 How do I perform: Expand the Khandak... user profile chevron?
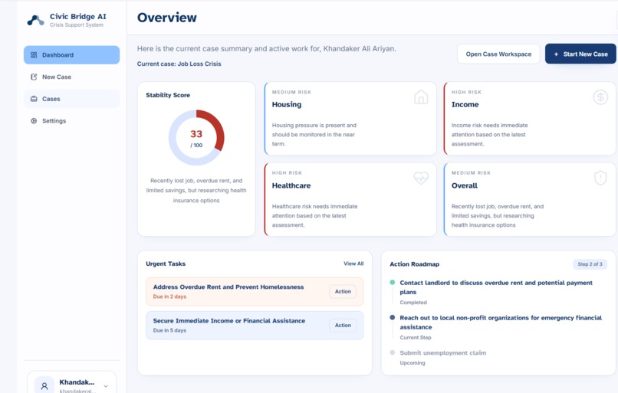[x=106, y=386]
